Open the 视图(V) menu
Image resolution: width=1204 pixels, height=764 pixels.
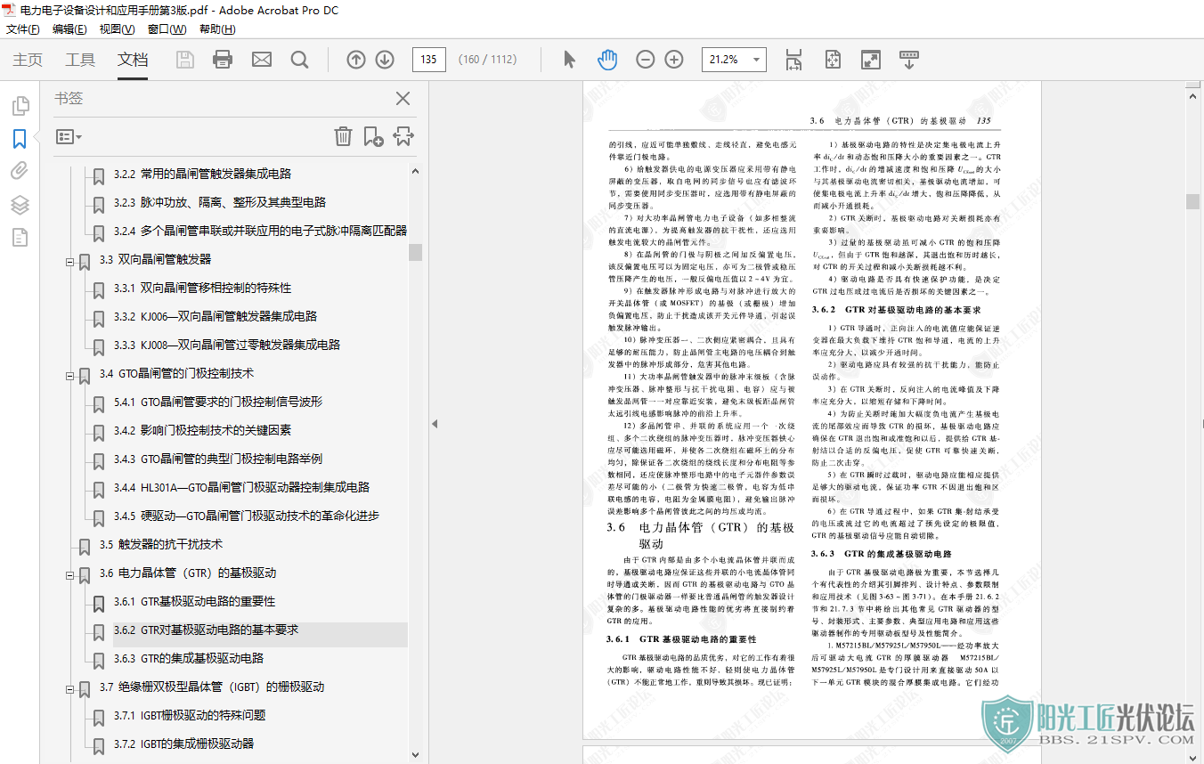tap(118, 29)
